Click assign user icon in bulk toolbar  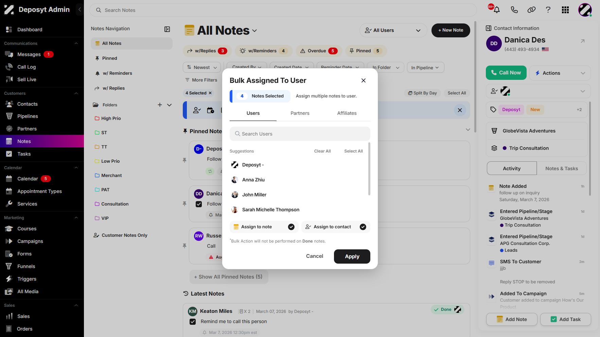coord(197,110)
